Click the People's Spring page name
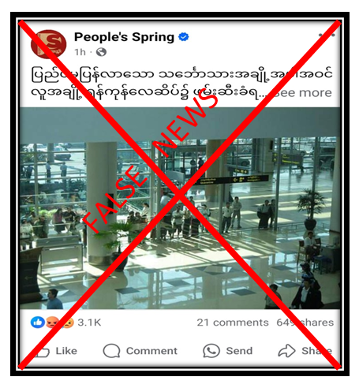Screen dimensions: 359x388 click(x=124, y=37)
